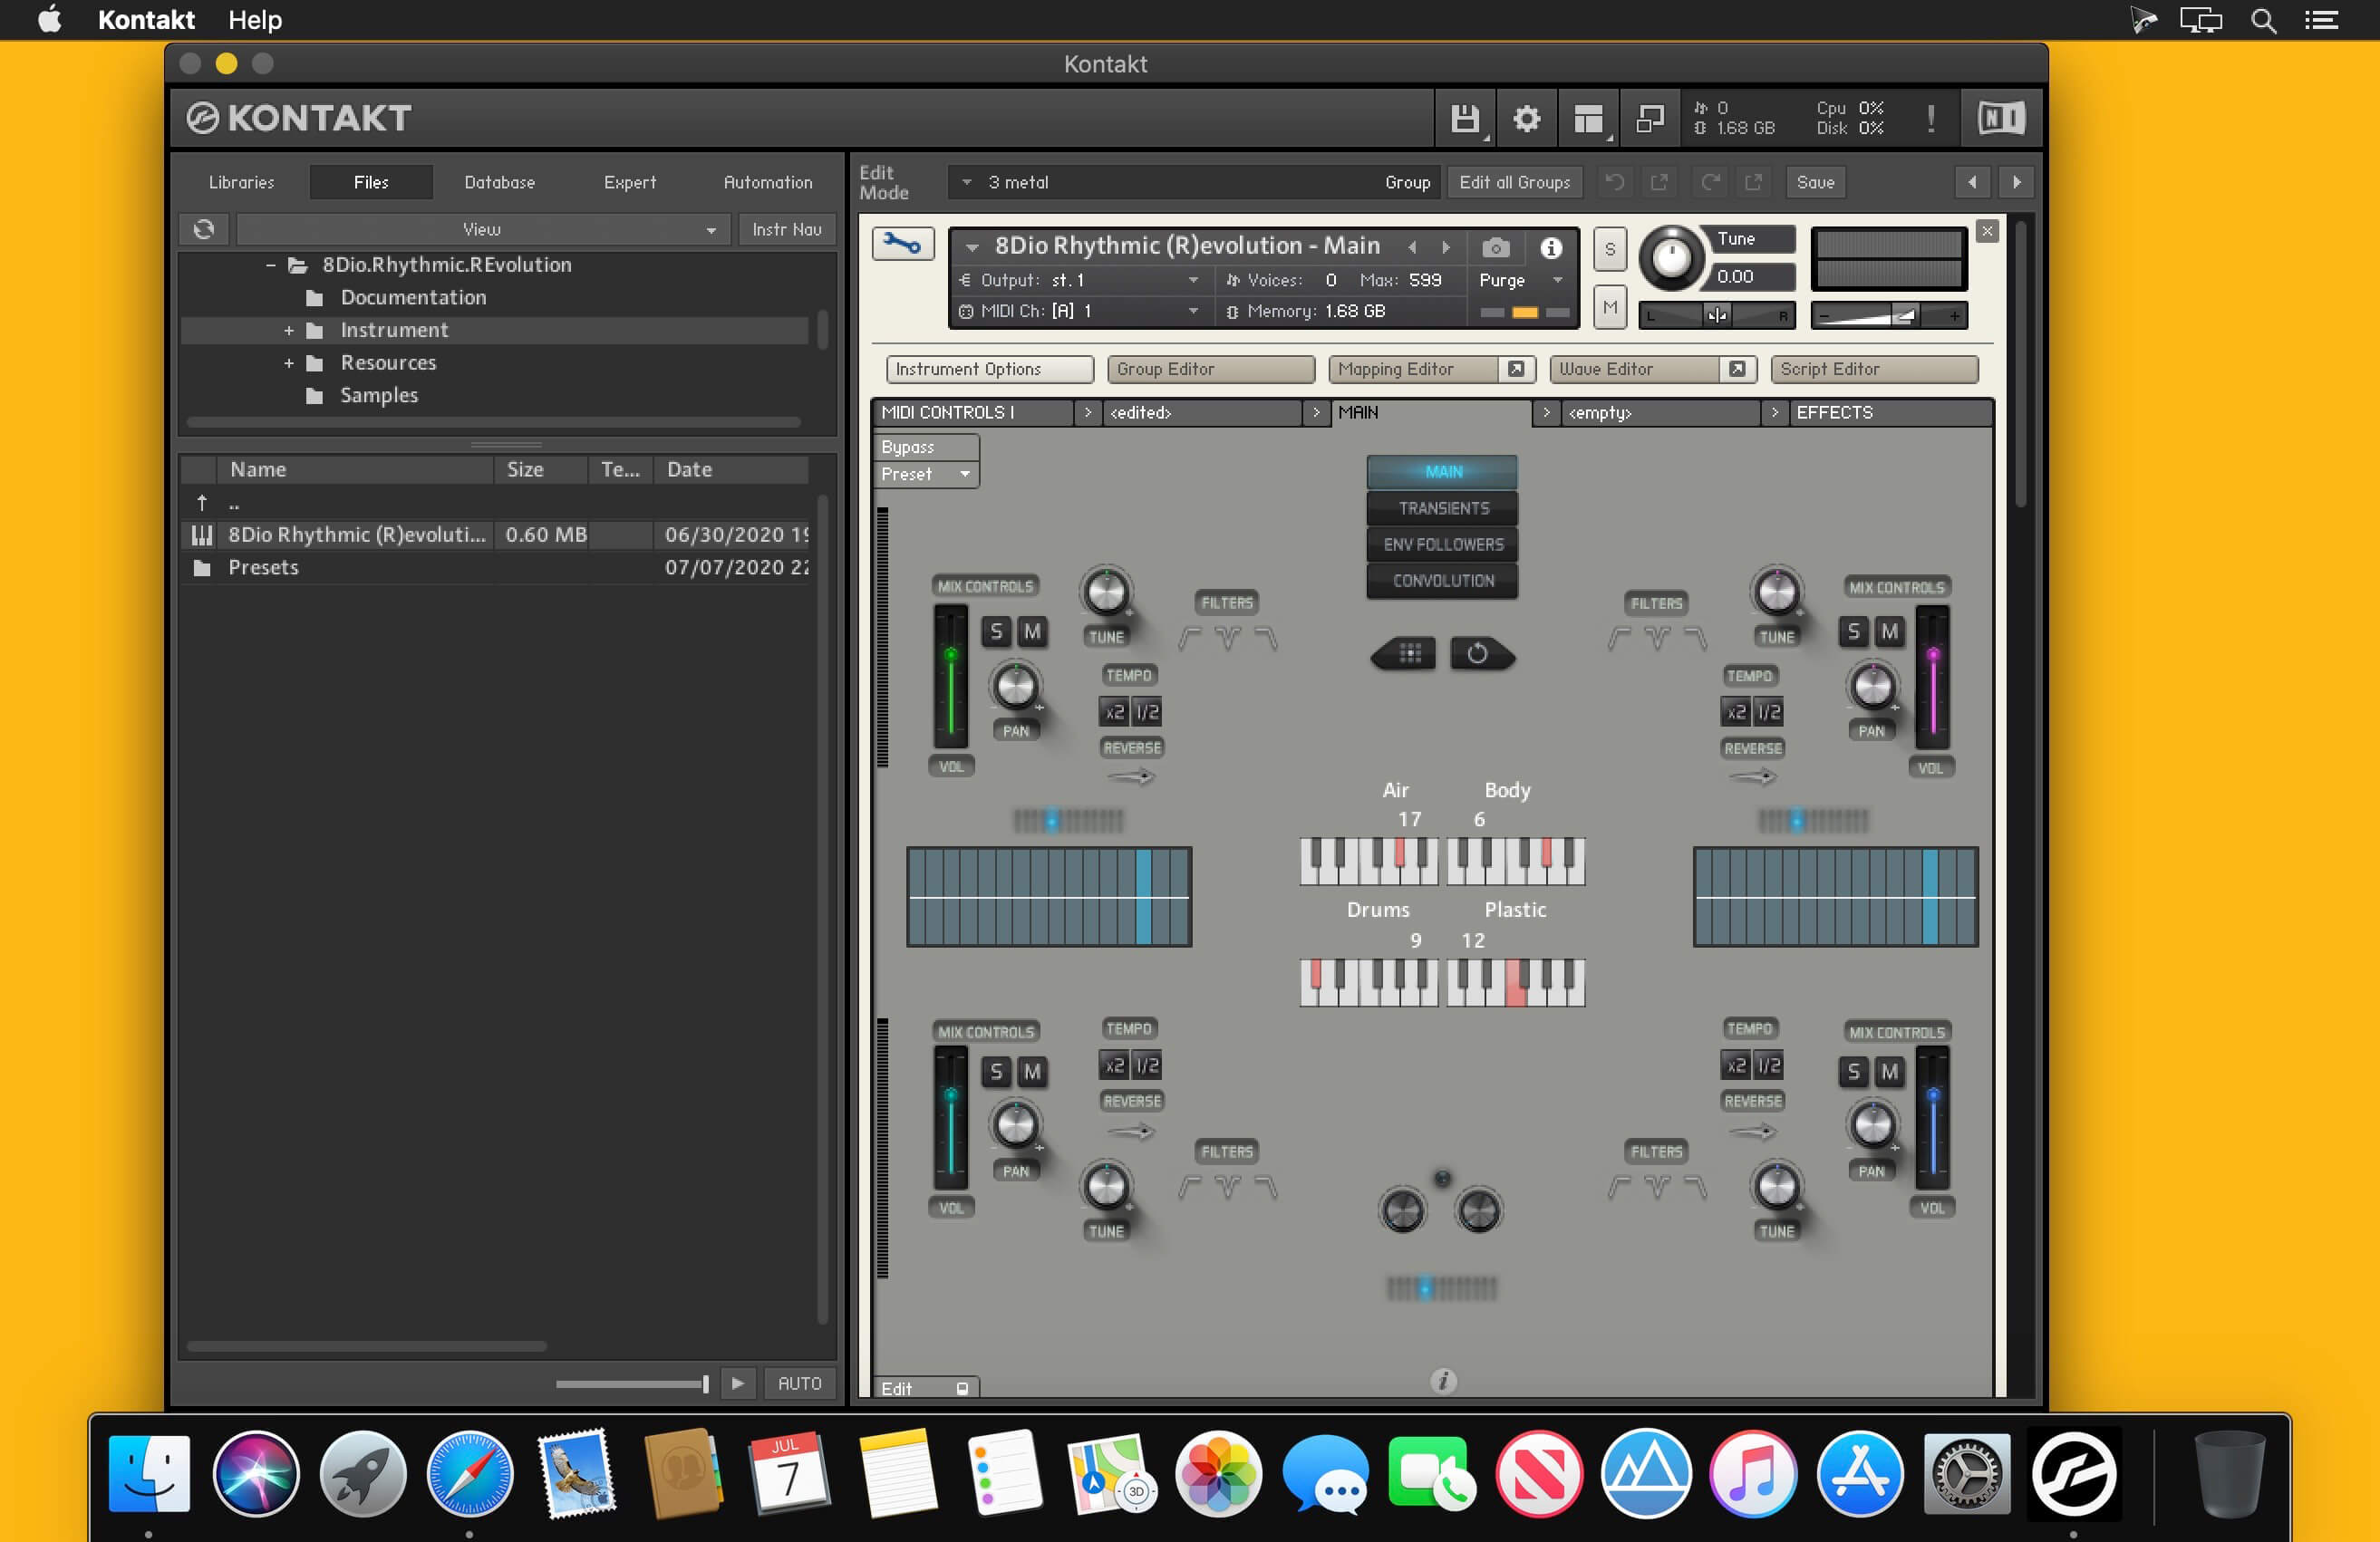Open the Help menu in menu bar
This screenshot has height=1542, width=2380.
pos(255,20)
